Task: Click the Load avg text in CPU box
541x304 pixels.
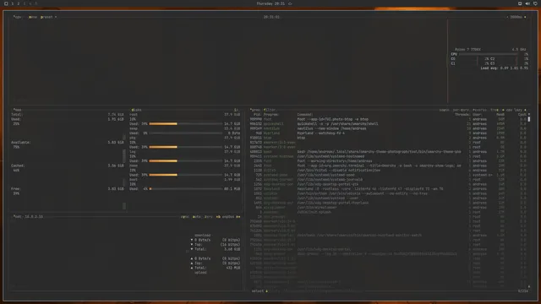Action: [x=504, y=68]
